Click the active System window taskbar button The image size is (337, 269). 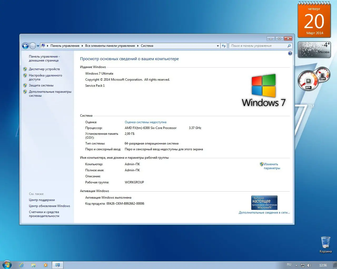point(58,265)
